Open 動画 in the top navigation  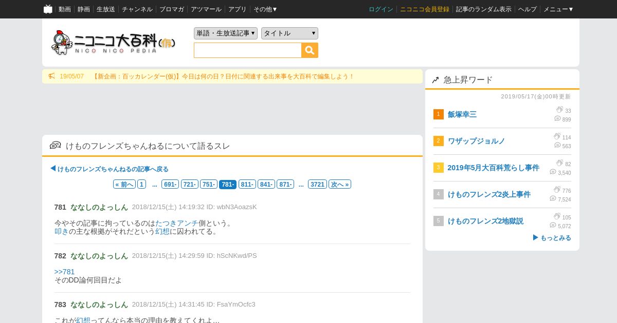click(x=65, y=9)
